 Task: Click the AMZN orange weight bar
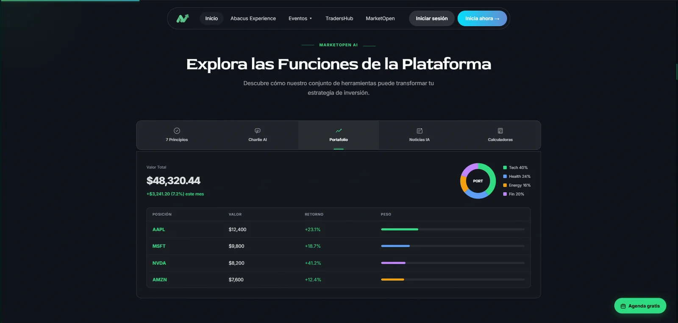[x=392, y=279]
